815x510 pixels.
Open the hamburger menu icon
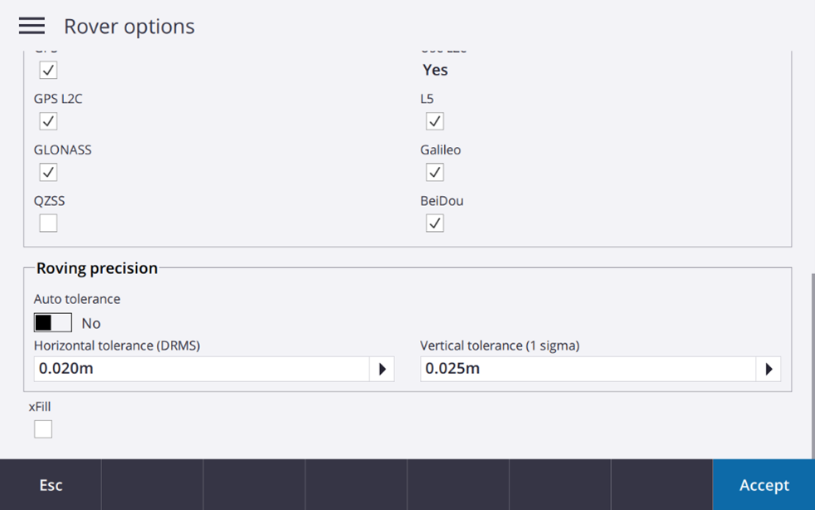pyautogui.click(x=32, y=26)
